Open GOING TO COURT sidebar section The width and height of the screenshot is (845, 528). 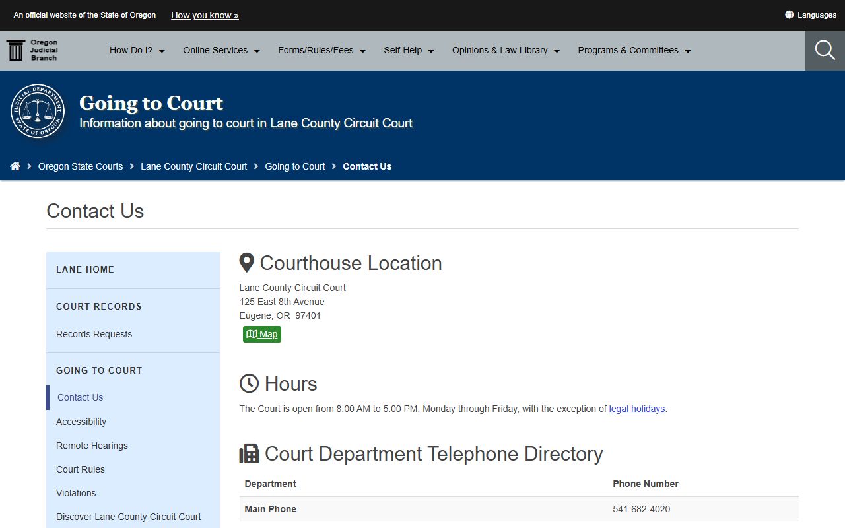99,370
